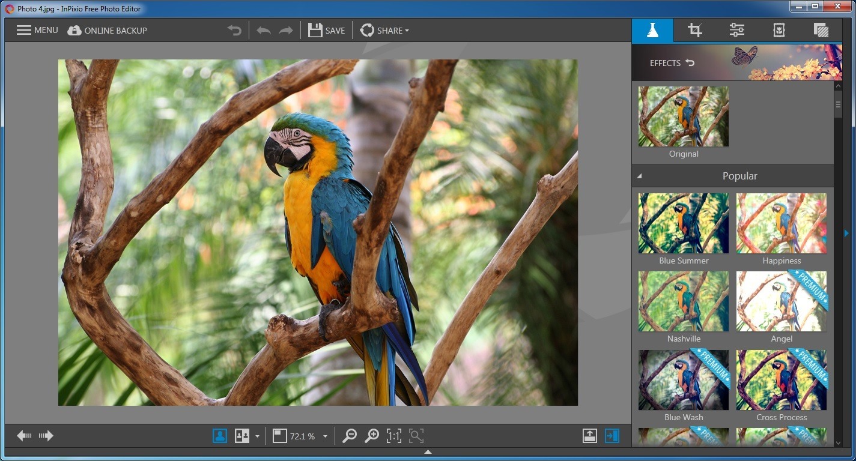Click the revert to original arrow icon
The width and height of the screenshot is (856, 461).
(x=234, y=30)
